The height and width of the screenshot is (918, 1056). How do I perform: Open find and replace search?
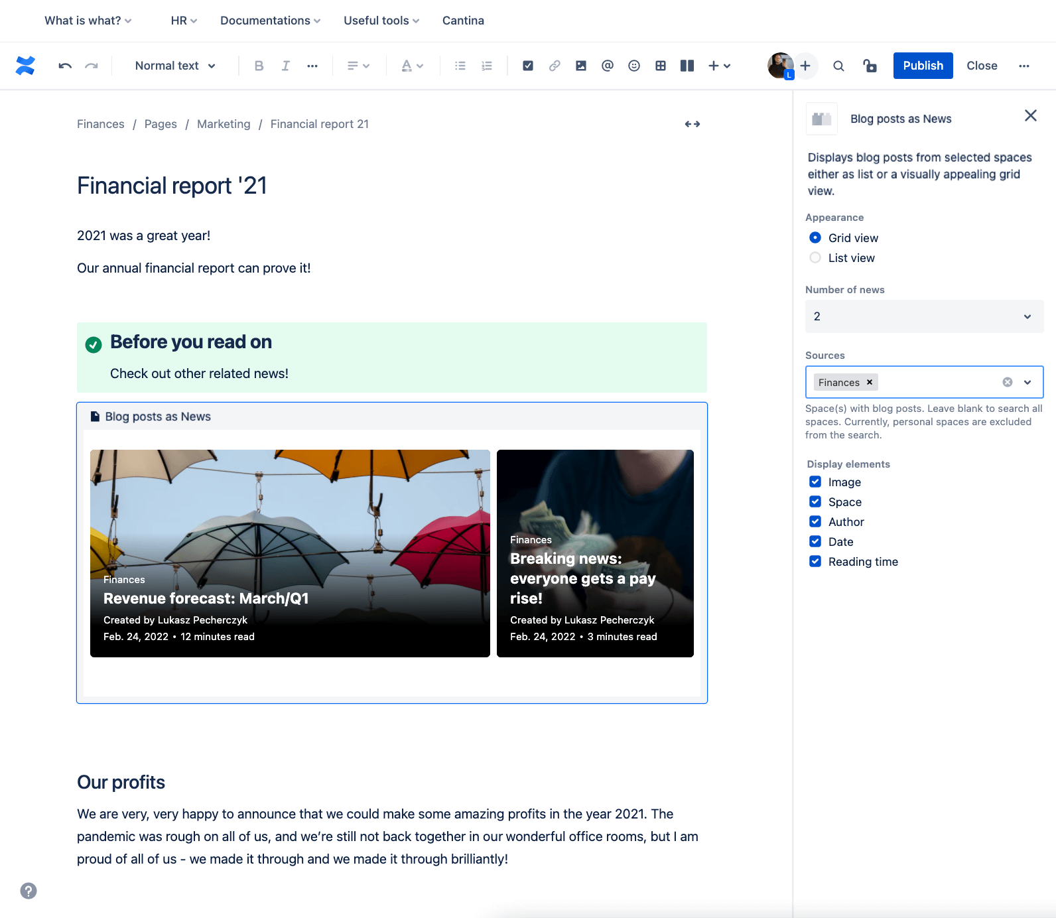coord(838,66)
